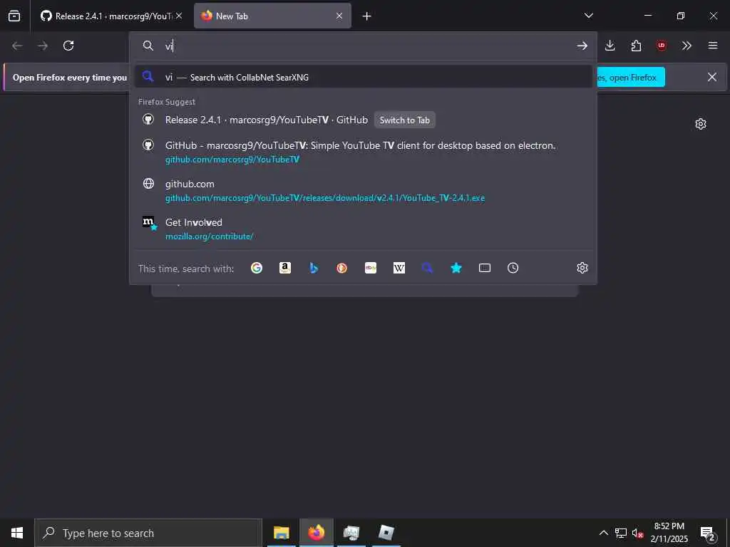Open network status tray icon
730x547 pixels.
[621, 533]
